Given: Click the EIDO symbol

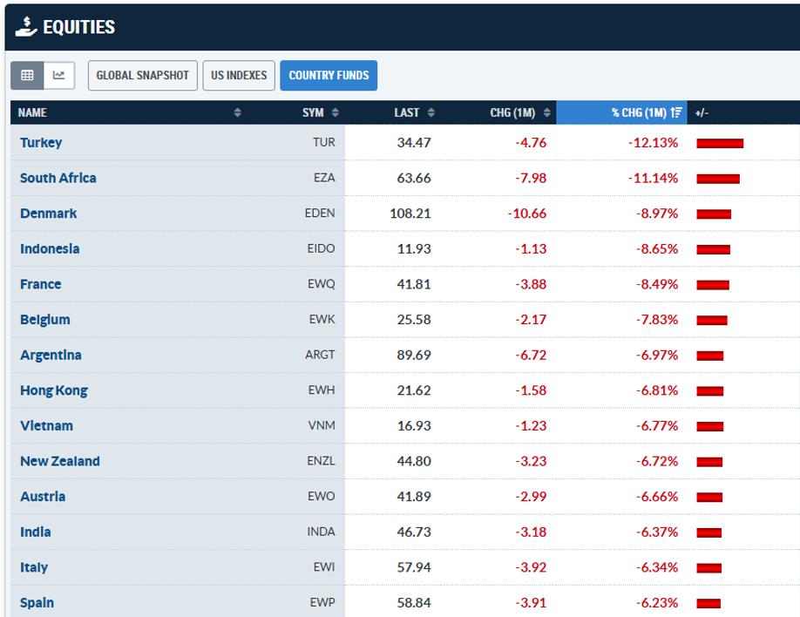Looking at the screenshot, I should (321, 249).
